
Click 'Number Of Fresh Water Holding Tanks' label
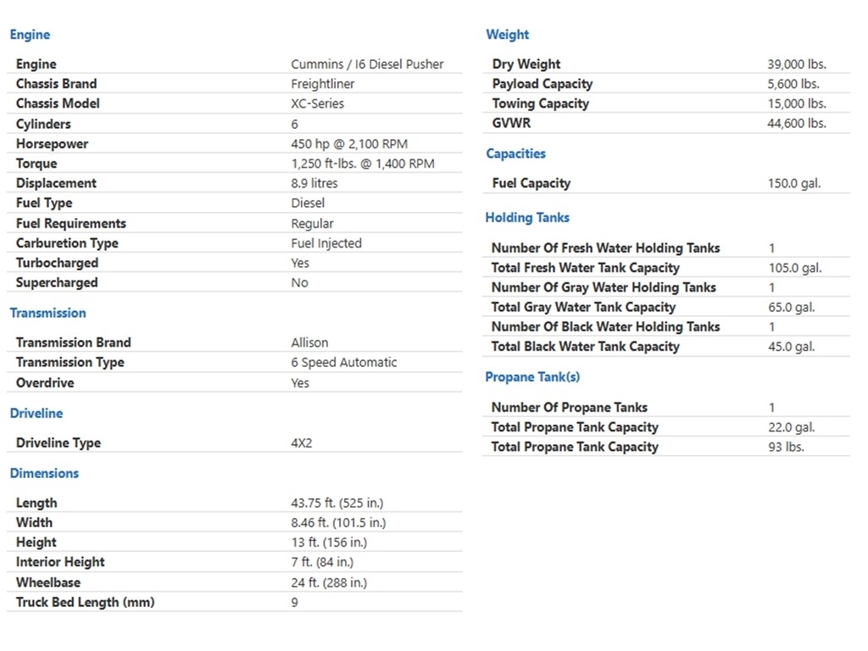coord(605,248)
